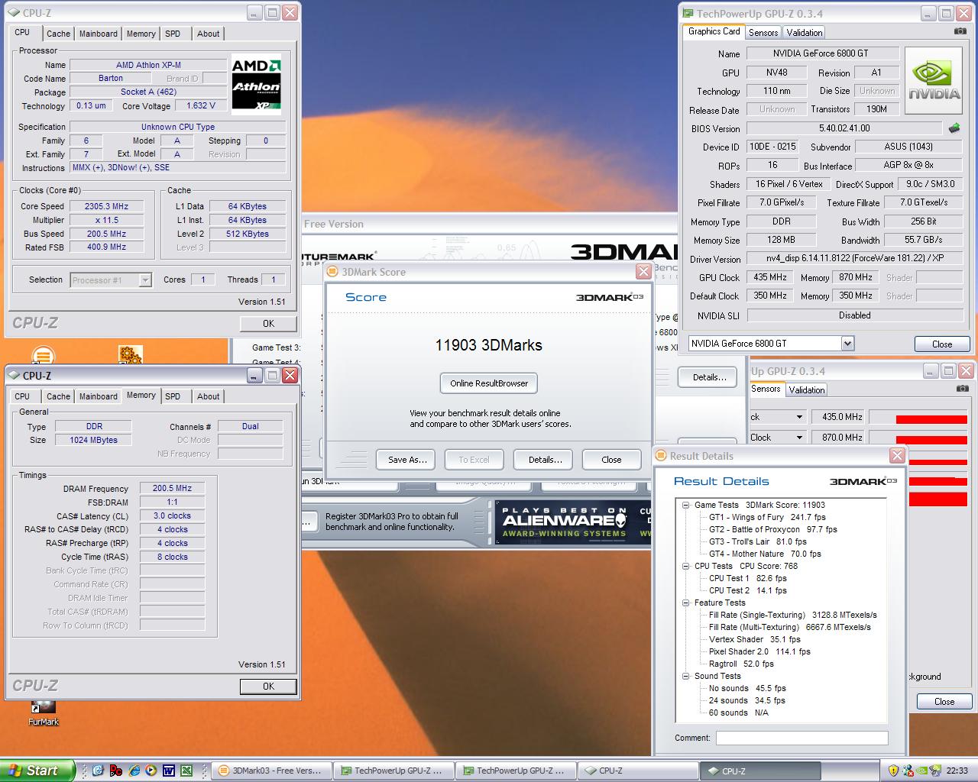Click OK in the bottom CPU-Z window
Image resolution: width=978 pixels, height=782 pixels.
tap(268, 687)
